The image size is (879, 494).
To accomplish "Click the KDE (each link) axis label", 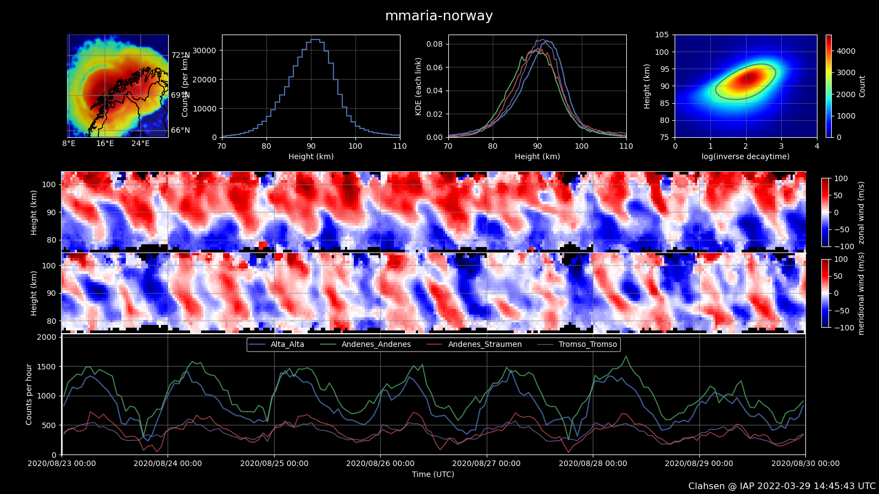I will coord(419,86).
